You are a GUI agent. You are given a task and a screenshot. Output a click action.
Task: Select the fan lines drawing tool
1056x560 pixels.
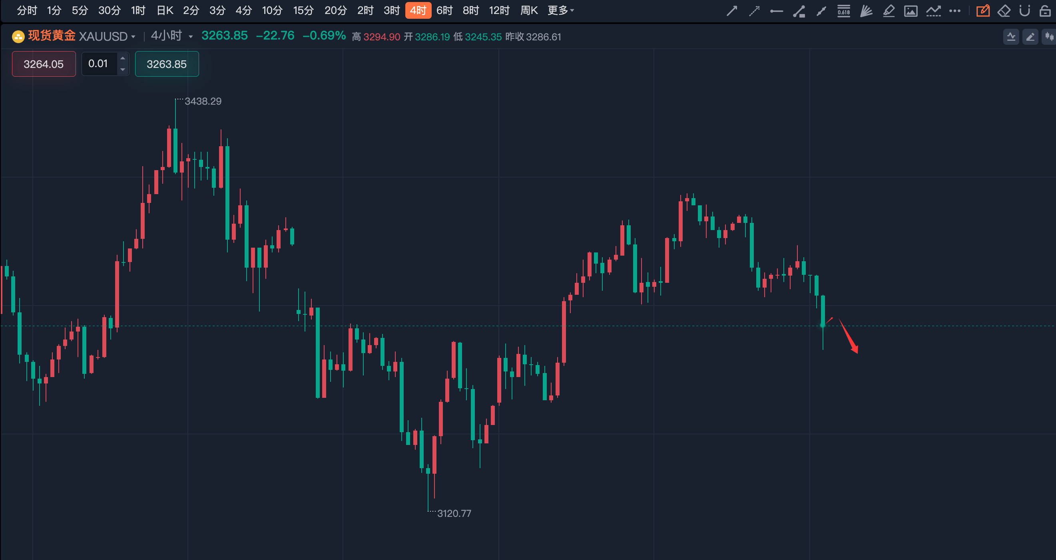pos(866,11)
